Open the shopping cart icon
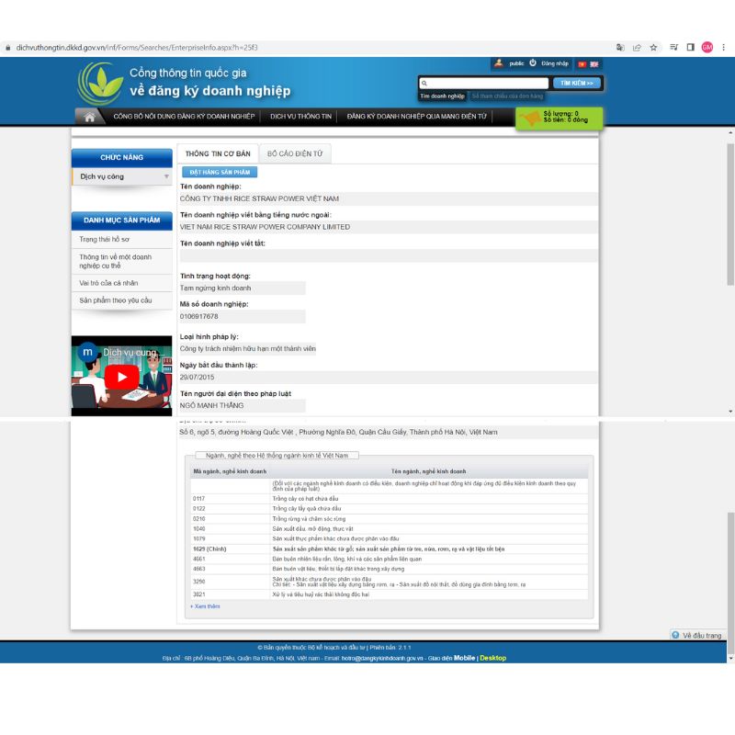 (528, 118)
